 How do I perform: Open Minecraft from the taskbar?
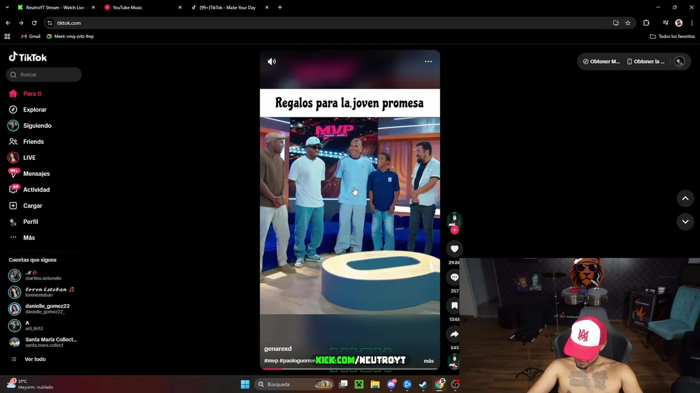359,384
